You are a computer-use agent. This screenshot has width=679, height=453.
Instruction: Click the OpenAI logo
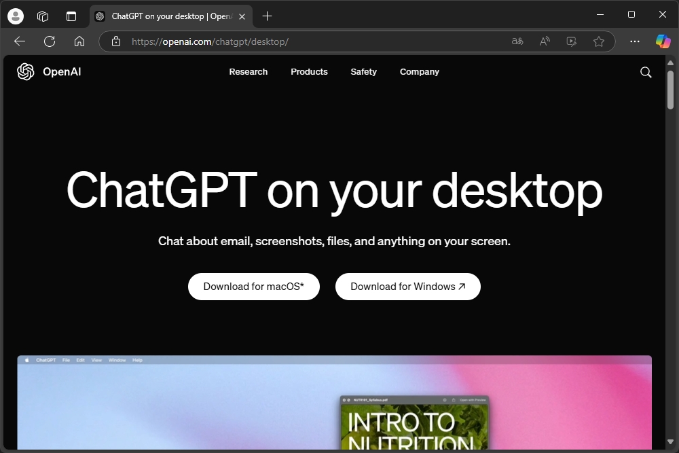pos(26,72)
